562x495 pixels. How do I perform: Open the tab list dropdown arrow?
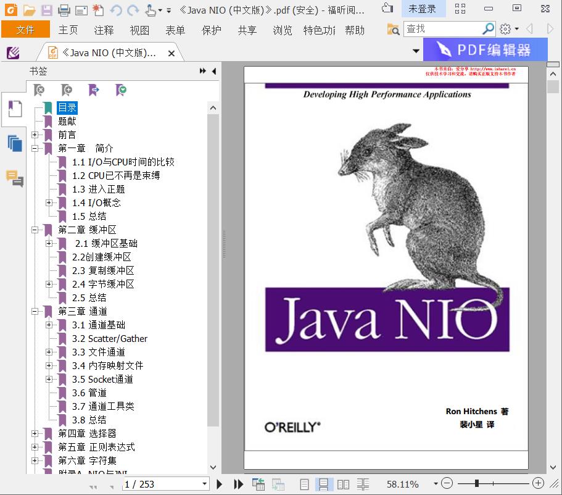pos(416,51)
